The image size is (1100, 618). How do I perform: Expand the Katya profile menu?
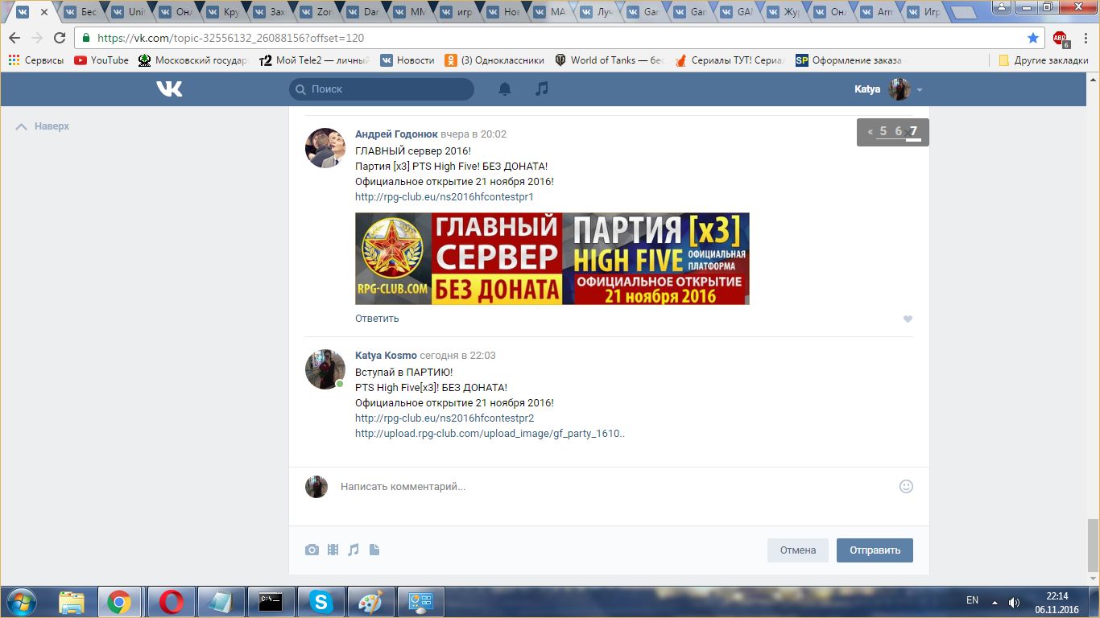point(888,89)
